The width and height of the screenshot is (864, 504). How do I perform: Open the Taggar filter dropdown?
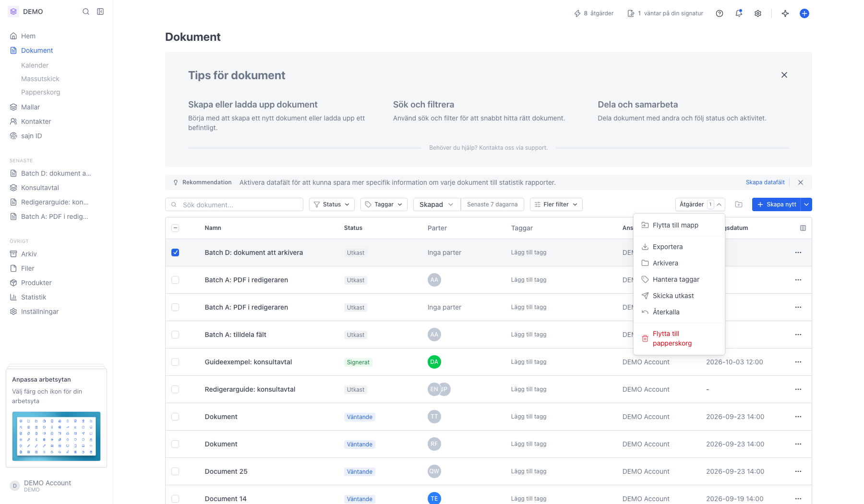point(384,204)
